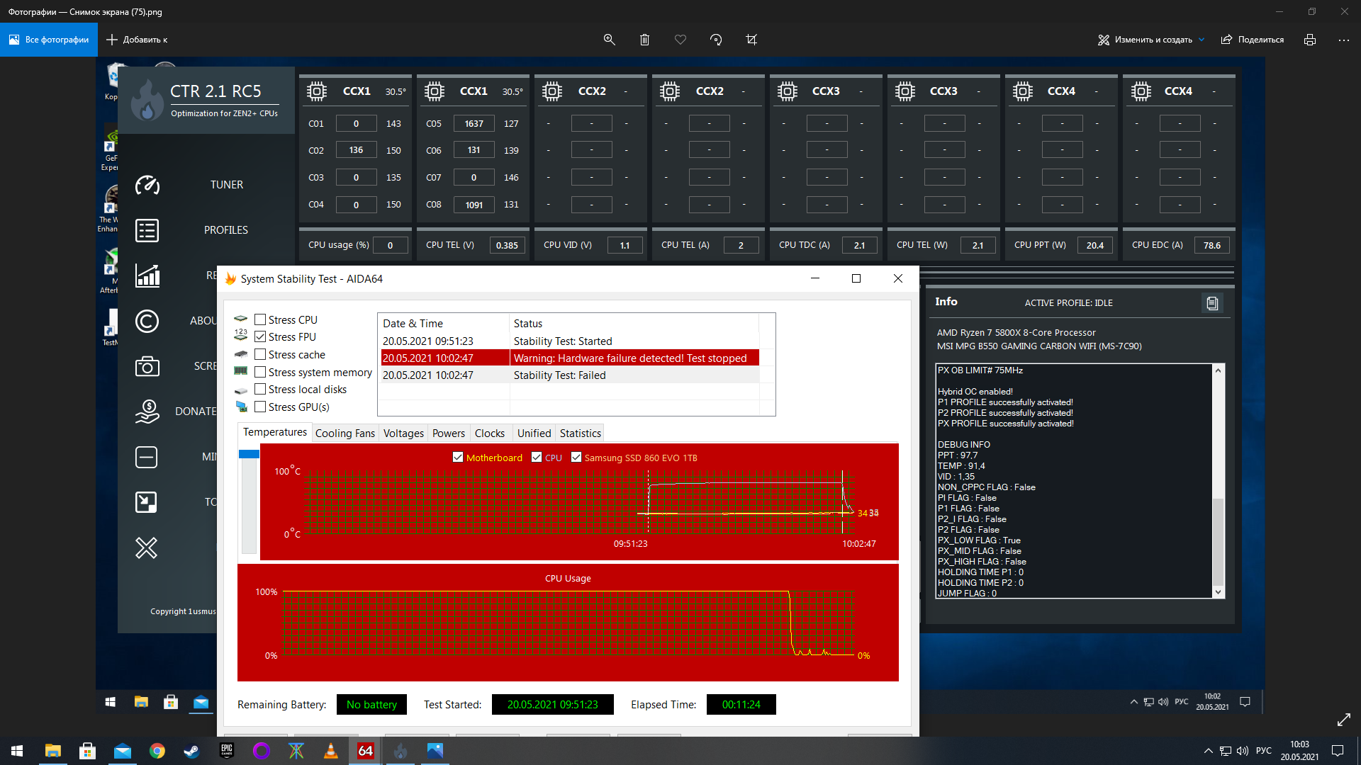Enable the Stress CPU checkbox
This screenshot has width=1361, height=765.
tap(260, 320)
